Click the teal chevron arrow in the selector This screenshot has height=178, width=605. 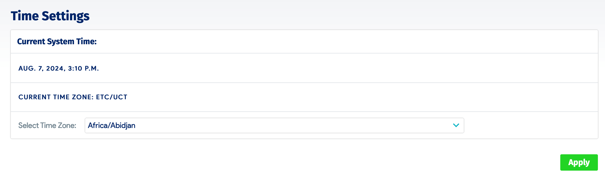pos(456,126)
